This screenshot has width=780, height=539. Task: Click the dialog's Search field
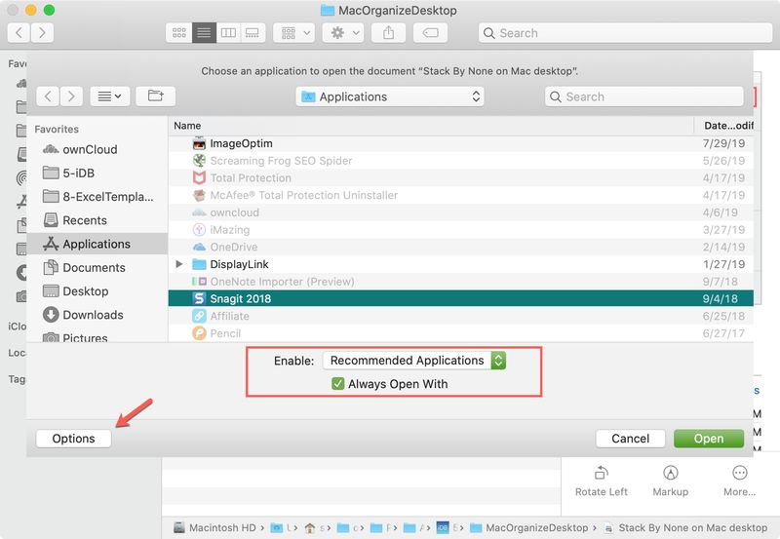pos(644,96)
